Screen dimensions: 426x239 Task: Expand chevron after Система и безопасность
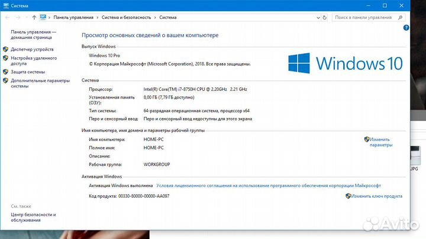pos(155,18)
